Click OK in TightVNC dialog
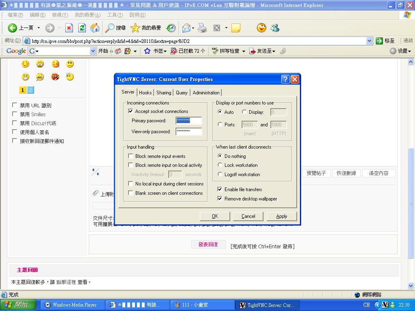 [215, 216]
